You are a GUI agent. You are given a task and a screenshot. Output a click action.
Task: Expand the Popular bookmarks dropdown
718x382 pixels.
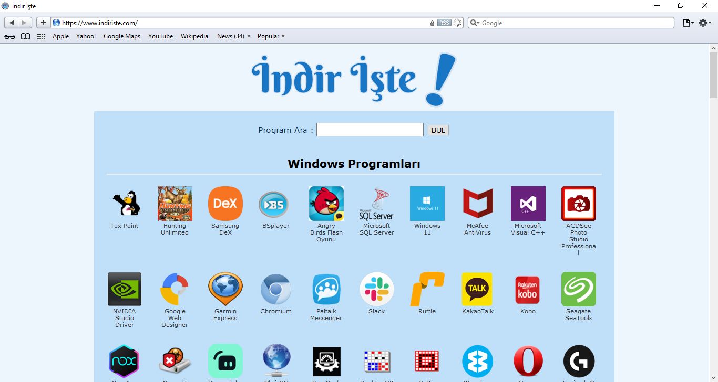pyautogui.click(x=271, y=36)
